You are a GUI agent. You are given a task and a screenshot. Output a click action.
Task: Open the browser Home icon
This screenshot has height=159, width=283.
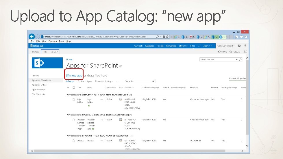236,37
